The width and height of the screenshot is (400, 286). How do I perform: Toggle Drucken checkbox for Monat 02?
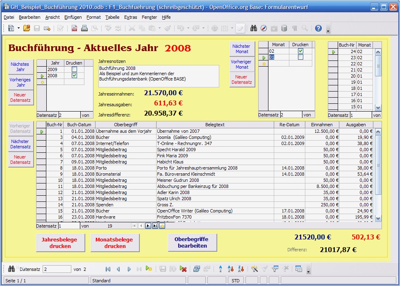300,51
